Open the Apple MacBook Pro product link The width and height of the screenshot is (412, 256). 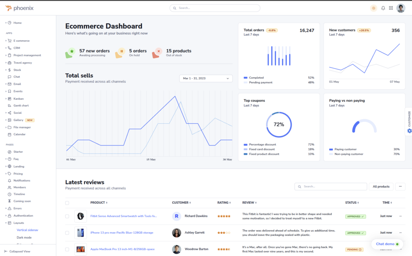[122, 249]
